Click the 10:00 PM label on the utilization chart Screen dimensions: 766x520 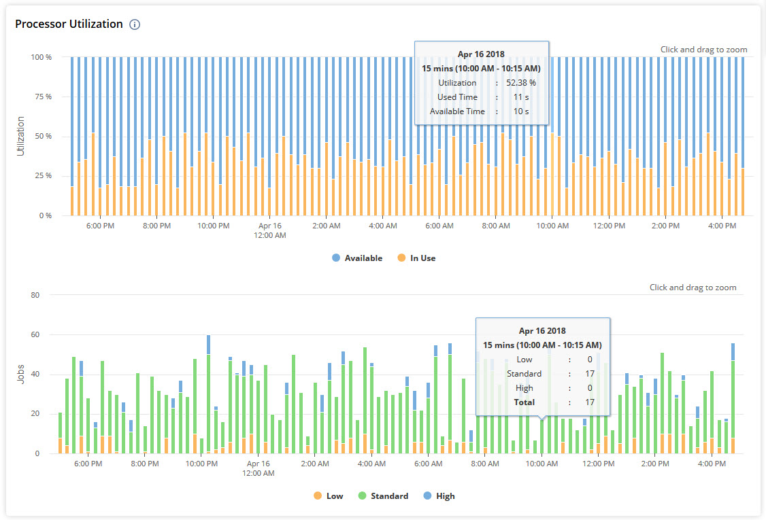[x=213, y=226]
